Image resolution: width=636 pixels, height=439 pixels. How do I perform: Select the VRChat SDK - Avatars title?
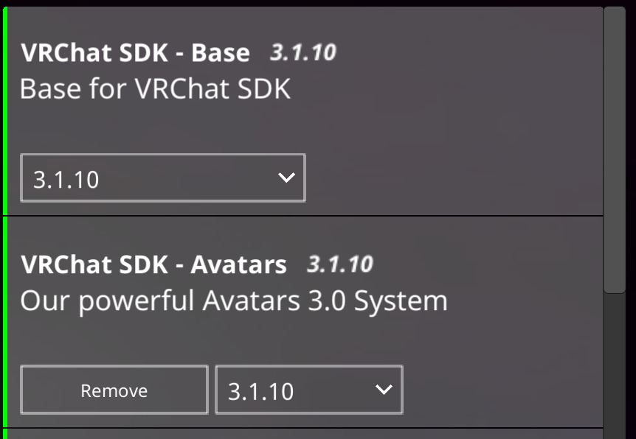click(153, 264)
